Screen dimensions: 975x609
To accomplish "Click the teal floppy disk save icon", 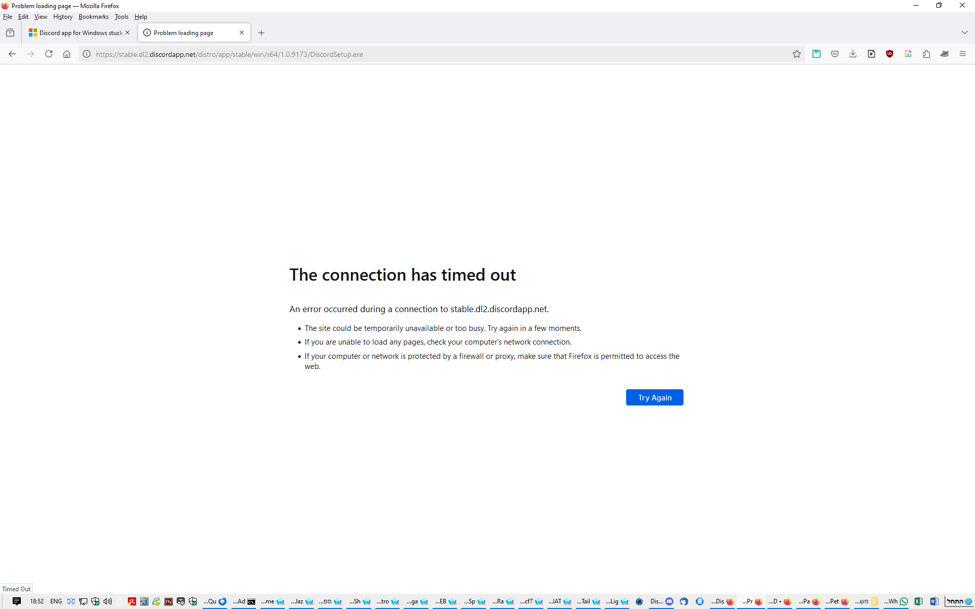I will tap(816, 54).
